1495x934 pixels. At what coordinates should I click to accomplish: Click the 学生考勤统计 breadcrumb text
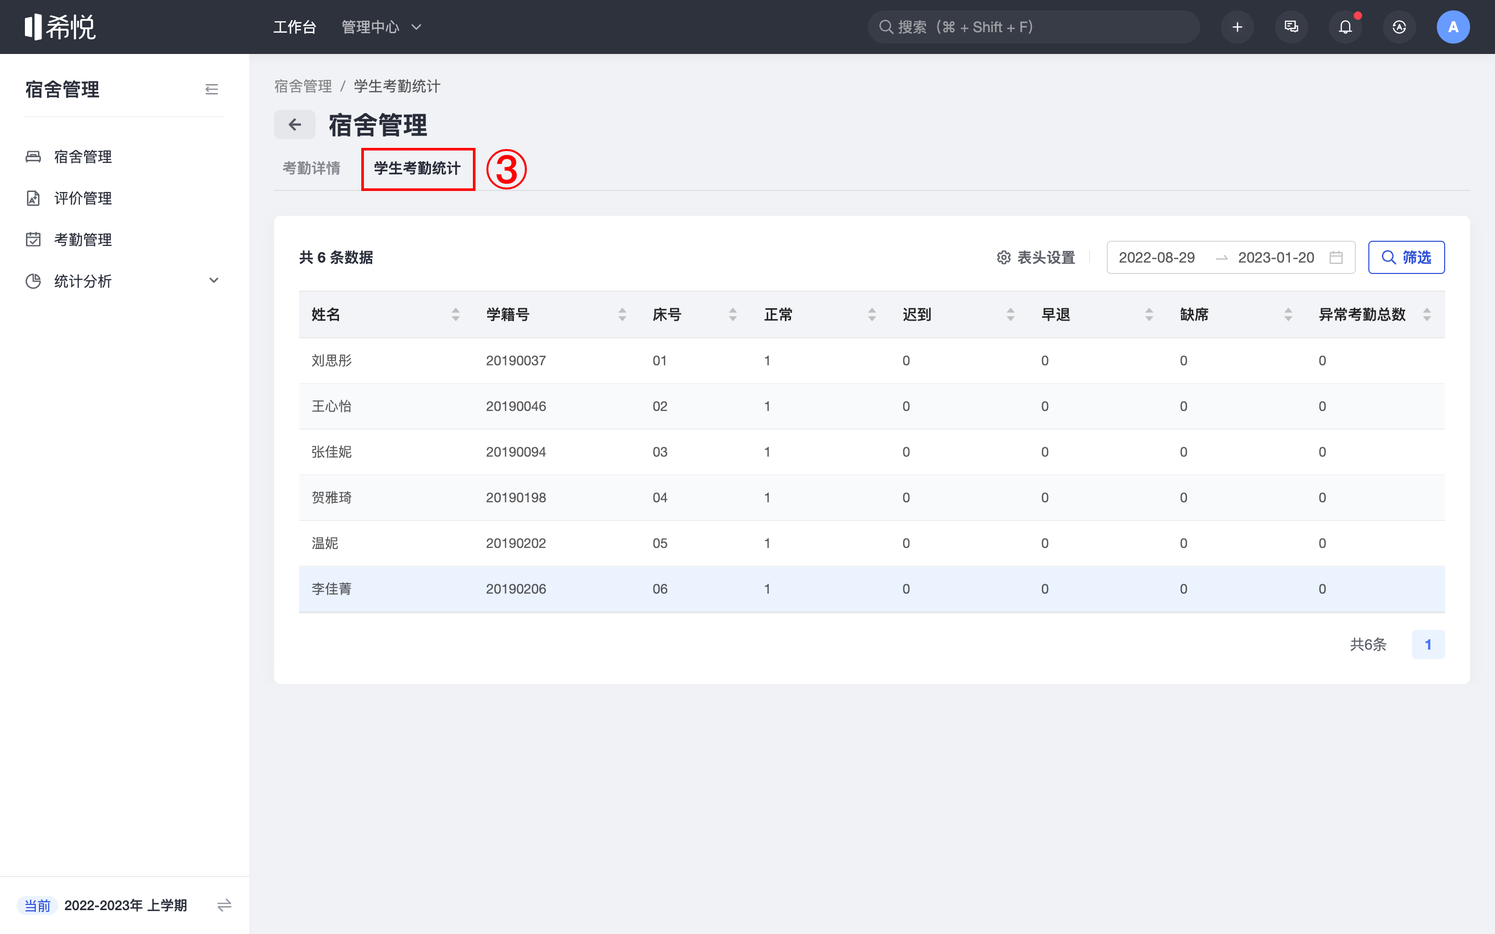pos(397,87)
